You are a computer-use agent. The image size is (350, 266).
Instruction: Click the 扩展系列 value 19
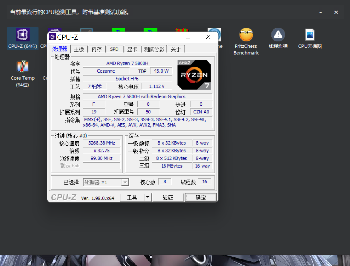point(94,112)
